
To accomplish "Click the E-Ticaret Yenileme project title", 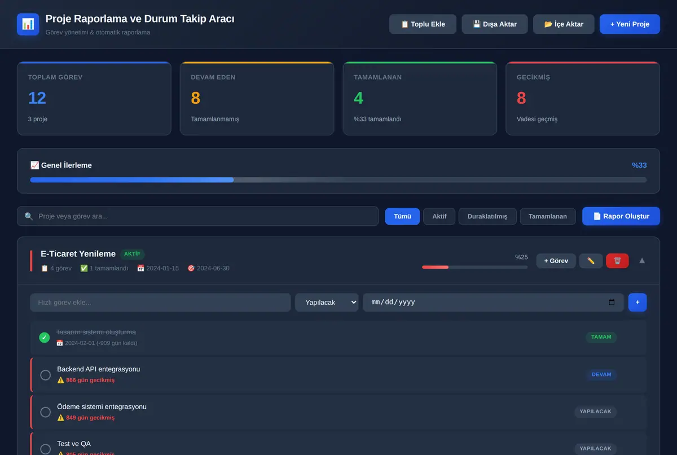I will [78, 254].
